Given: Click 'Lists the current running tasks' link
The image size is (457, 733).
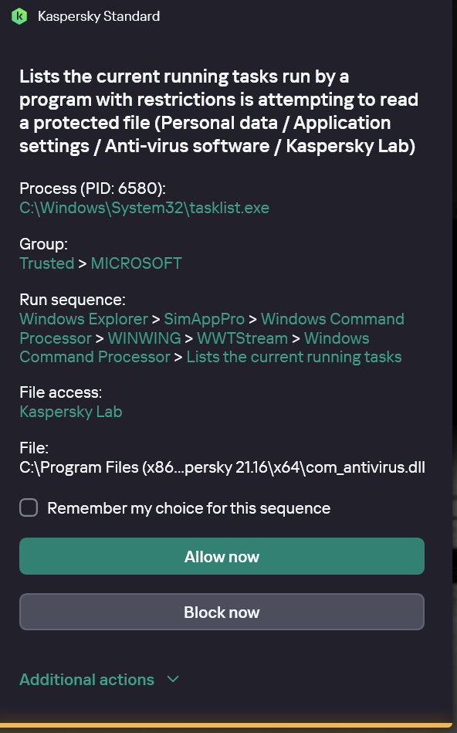Looking at the screenshot, I should [294, 357].
